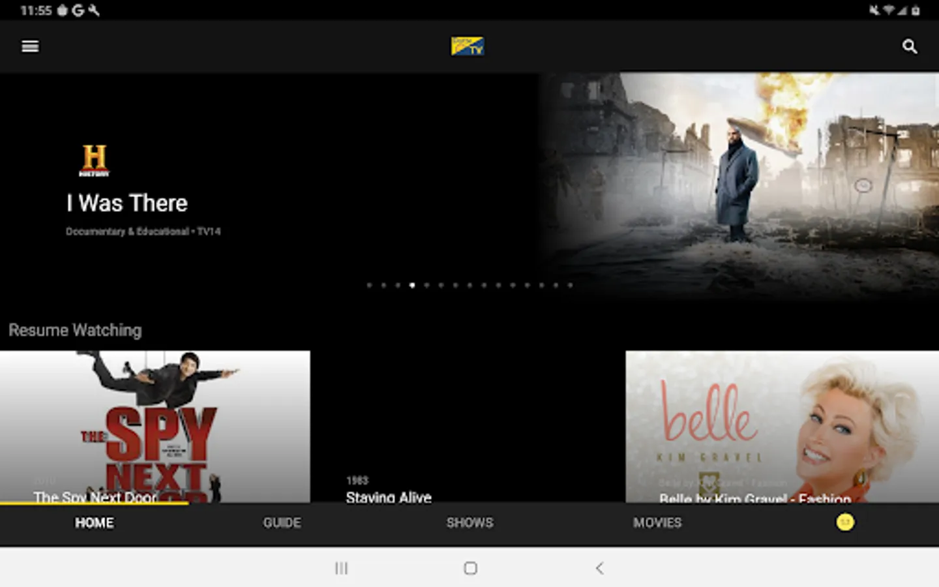
Task: Tap the Android recent apps button
Action: tap(341, 568)
